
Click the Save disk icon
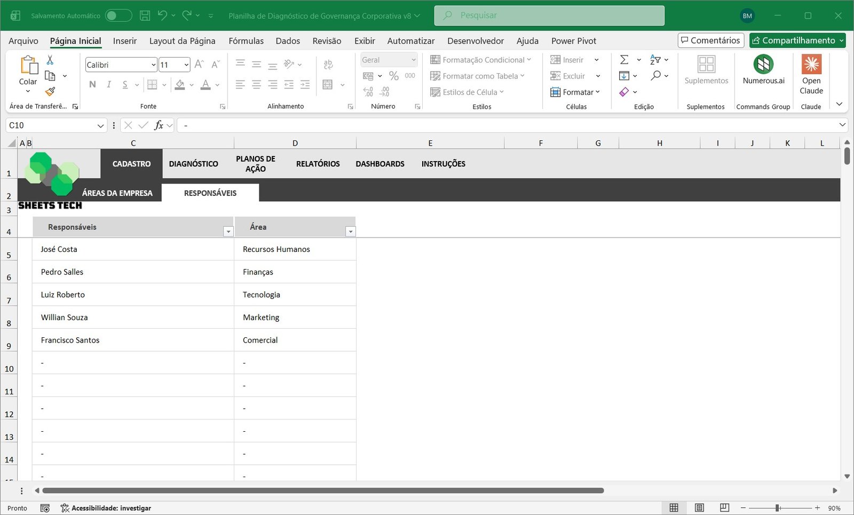tap(145, 15)
